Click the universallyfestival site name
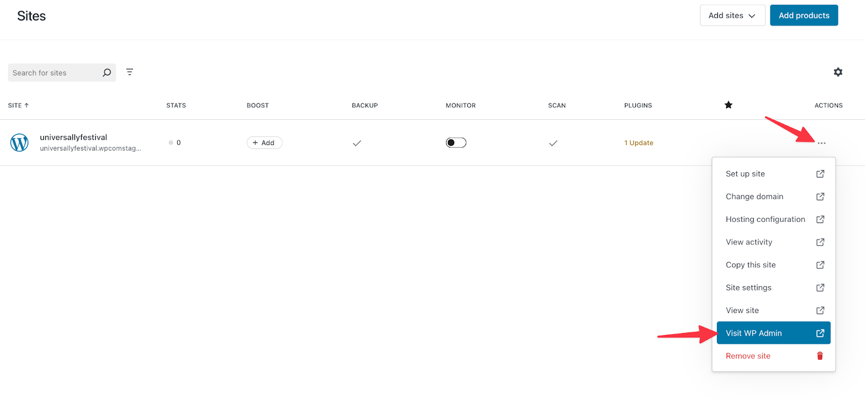This screenshot has width=865, height=400. tap(74, 137)
